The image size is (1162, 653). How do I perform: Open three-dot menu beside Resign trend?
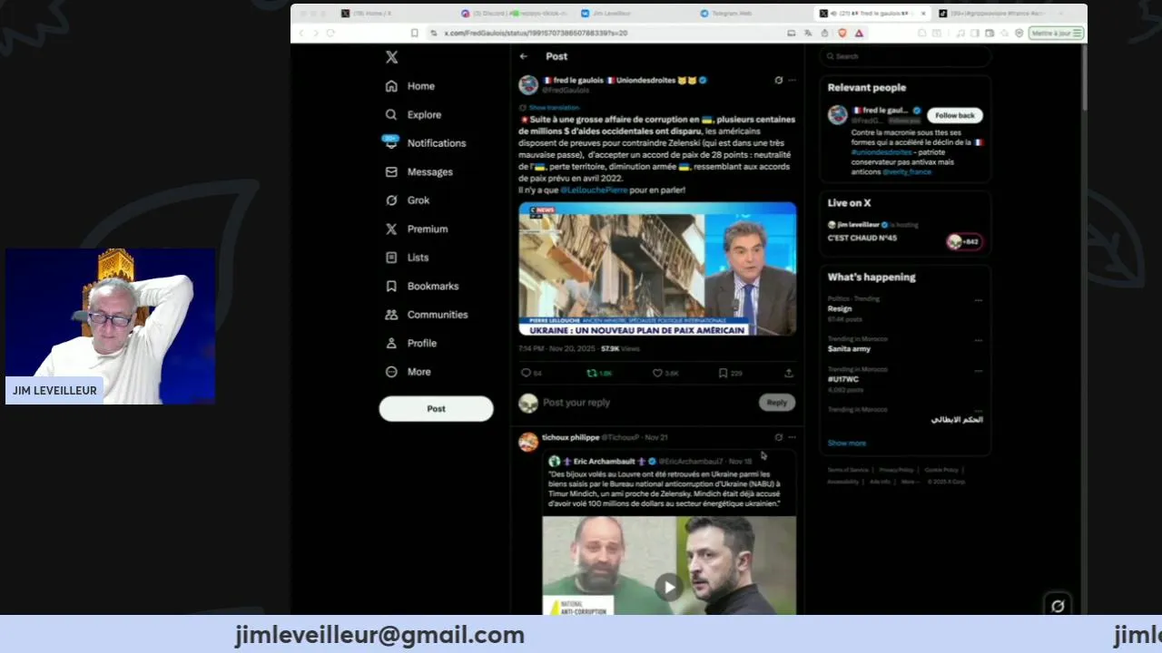979,300
